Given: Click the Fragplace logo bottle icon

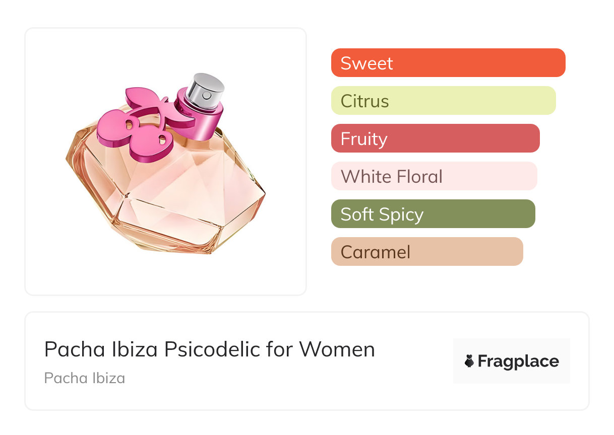Looking at the screenshot, I should click(x=469, y=361).
